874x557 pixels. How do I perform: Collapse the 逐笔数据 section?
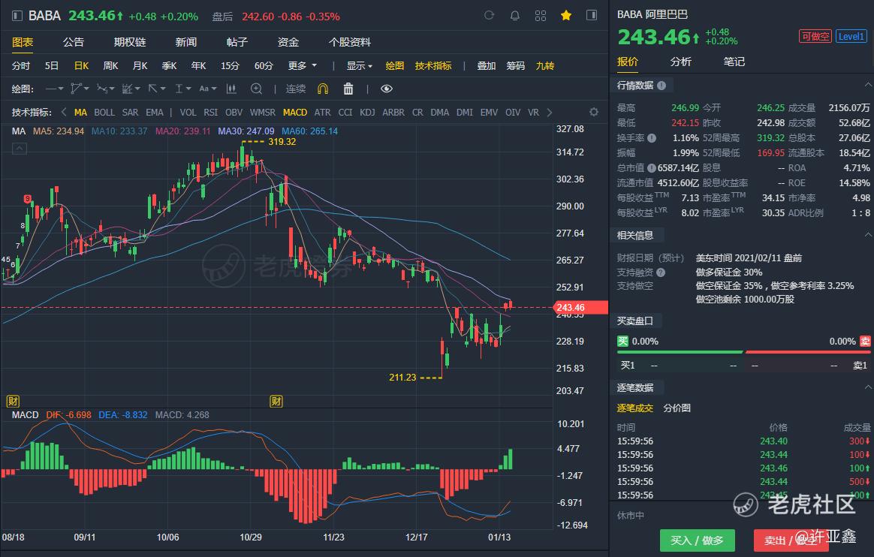pyautogui.click(x=868, y=387)
